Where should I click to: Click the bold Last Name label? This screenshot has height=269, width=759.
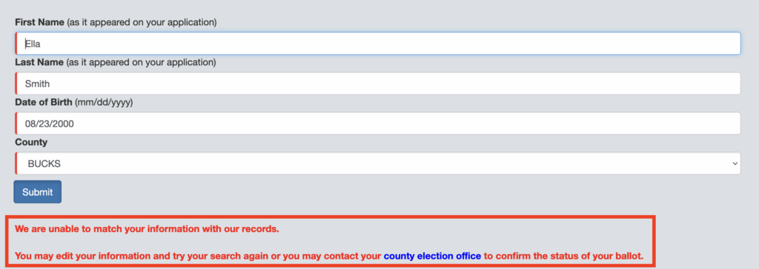39,62
